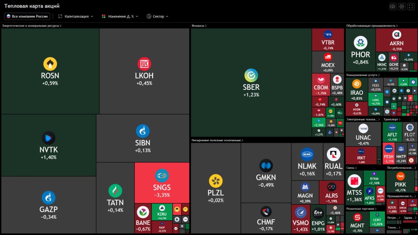The image size is (418, 235).
Task: Click the ENPG En+ logo
Action: coord(318,213)
